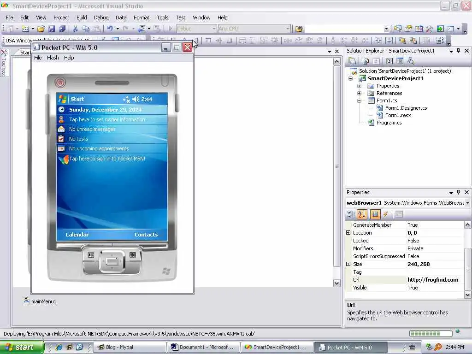Click Properties icon in Solution Explorer toolbar

[x=352, y=61]
